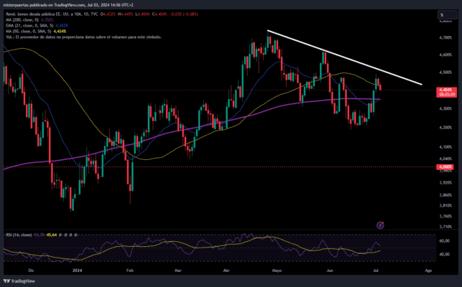
Task: Click the 60,00 level on RSI scale
Action: [443, 243]
